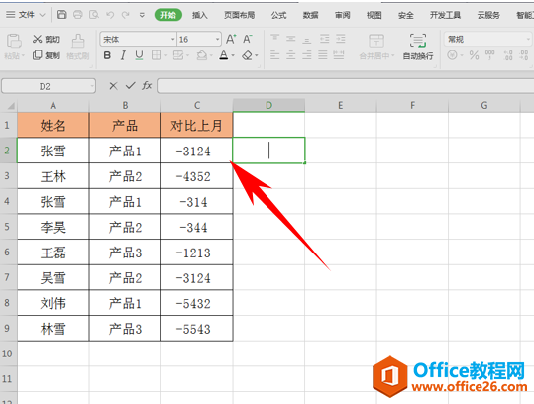Open the Name Box D2 dropdown
534x404 pixels.
92,86
